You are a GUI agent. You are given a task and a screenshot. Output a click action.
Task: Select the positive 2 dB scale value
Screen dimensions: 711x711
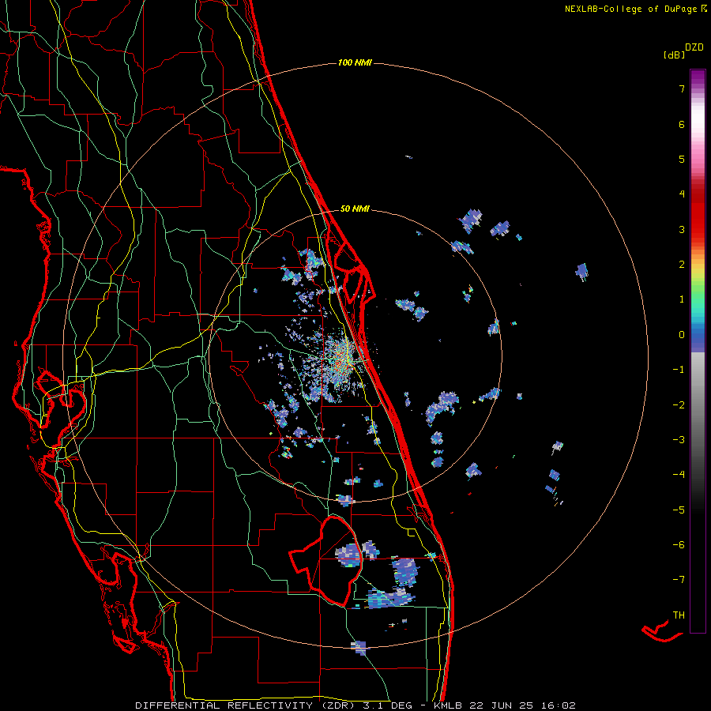tap(682, 265)
